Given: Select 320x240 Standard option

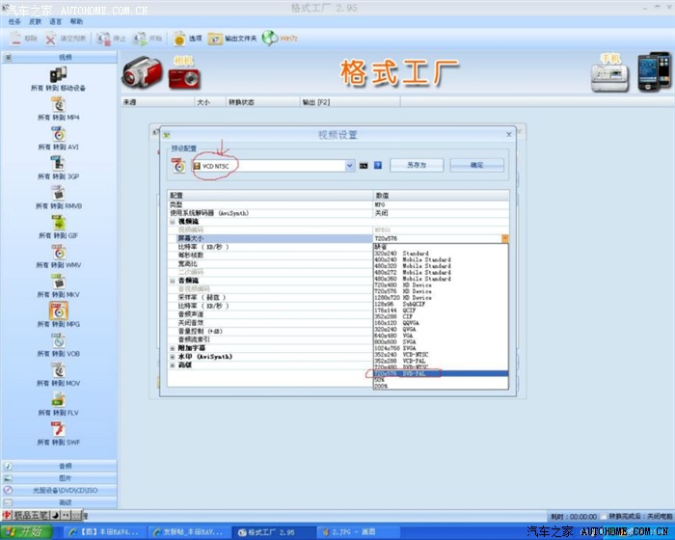Looking at the screenshot, I should [441, 254].
